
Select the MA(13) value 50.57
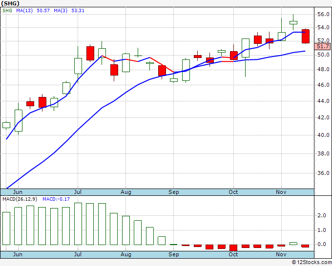[43, 11]
